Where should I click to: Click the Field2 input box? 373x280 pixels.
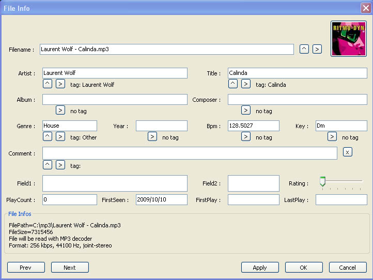(x=254, y=183)
